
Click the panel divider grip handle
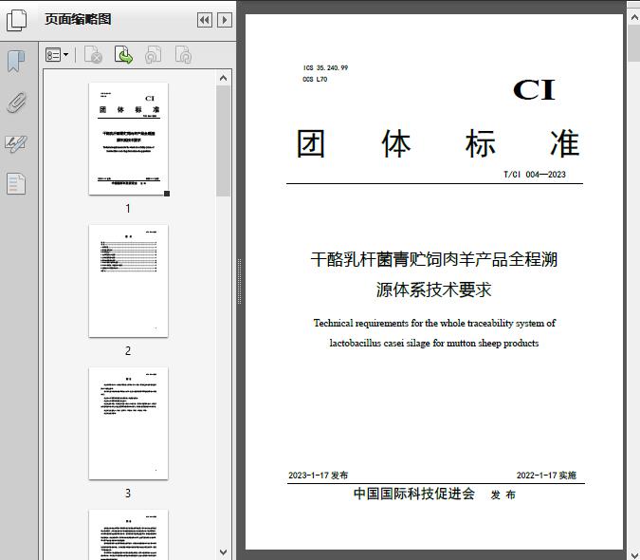[x=238, y=281]
